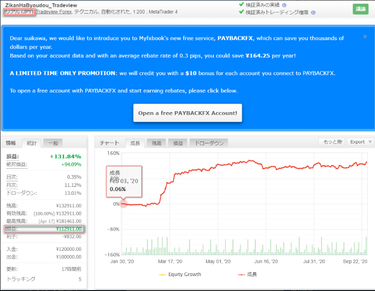Click the 損益 value ¥112911.00
This screenshot has height=291, width=375.
tap(69, 229)
